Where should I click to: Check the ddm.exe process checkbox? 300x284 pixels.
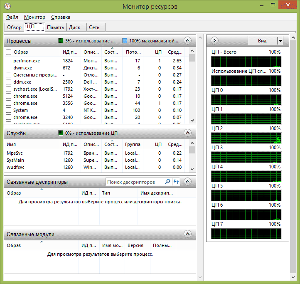pyautogui.click(x=8, y=82)
